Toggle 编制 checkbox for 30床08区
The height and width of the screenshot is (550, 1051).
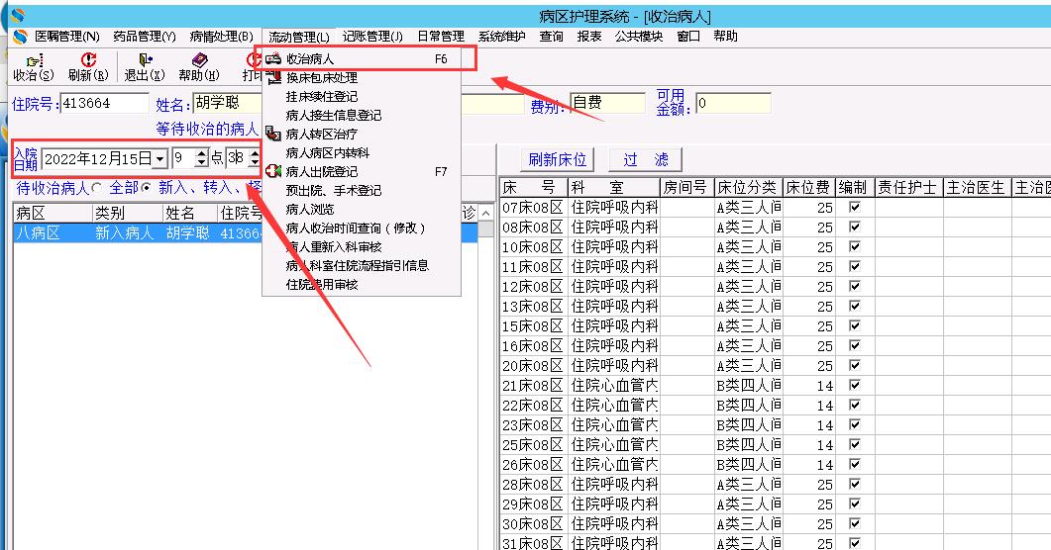tap(855, 524)
